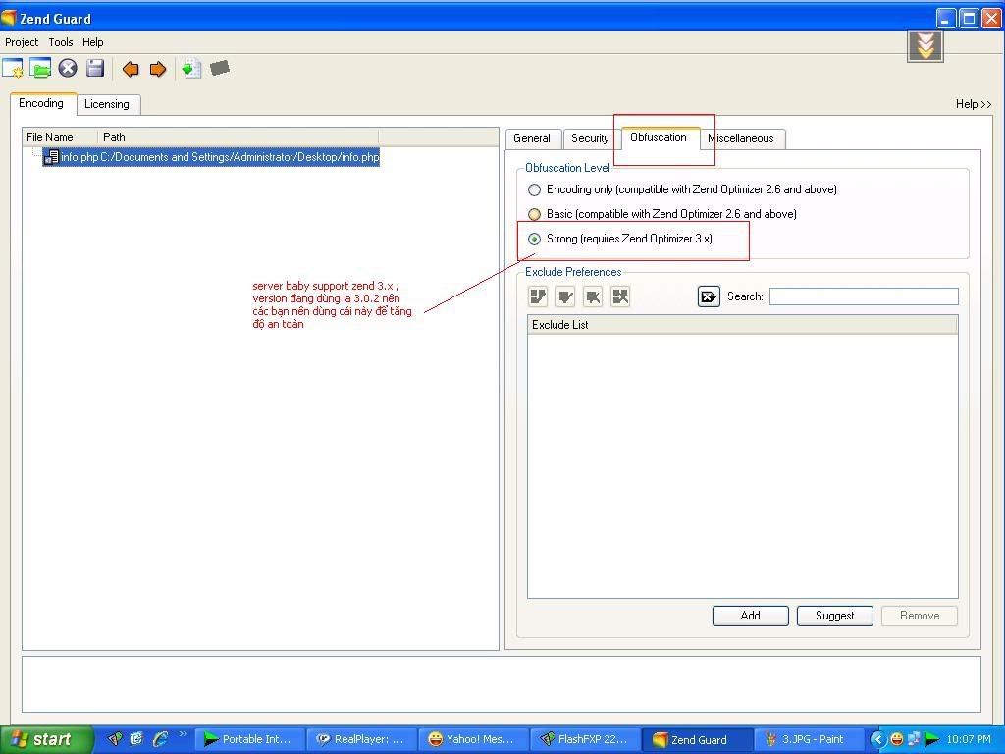This screenshot has height=754, width=1005.
Task: Open the Windows start menu
Action: click(46, 739)
